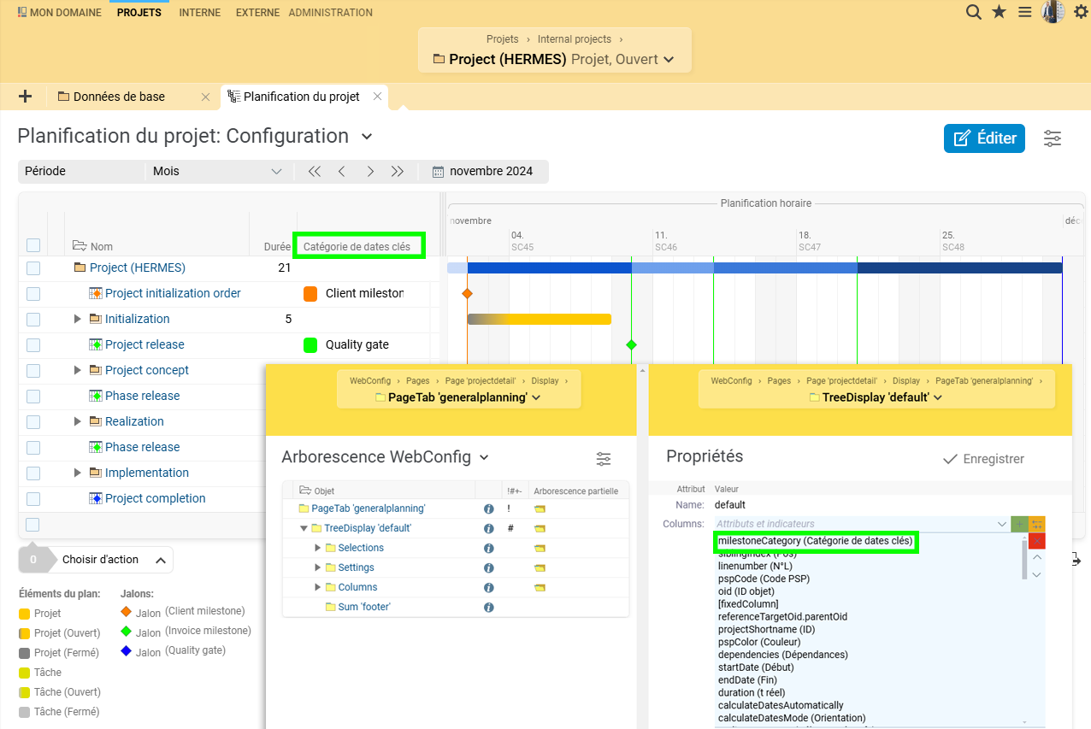Add a new tab with plus icon
The height and width of the screenshot is (729, 1091).
point(25,97)
